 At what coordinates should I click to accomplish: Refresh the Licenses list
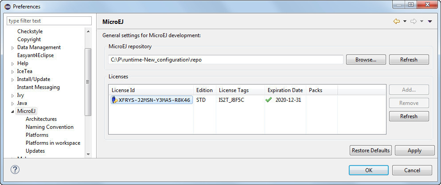(x=409, y=116)
